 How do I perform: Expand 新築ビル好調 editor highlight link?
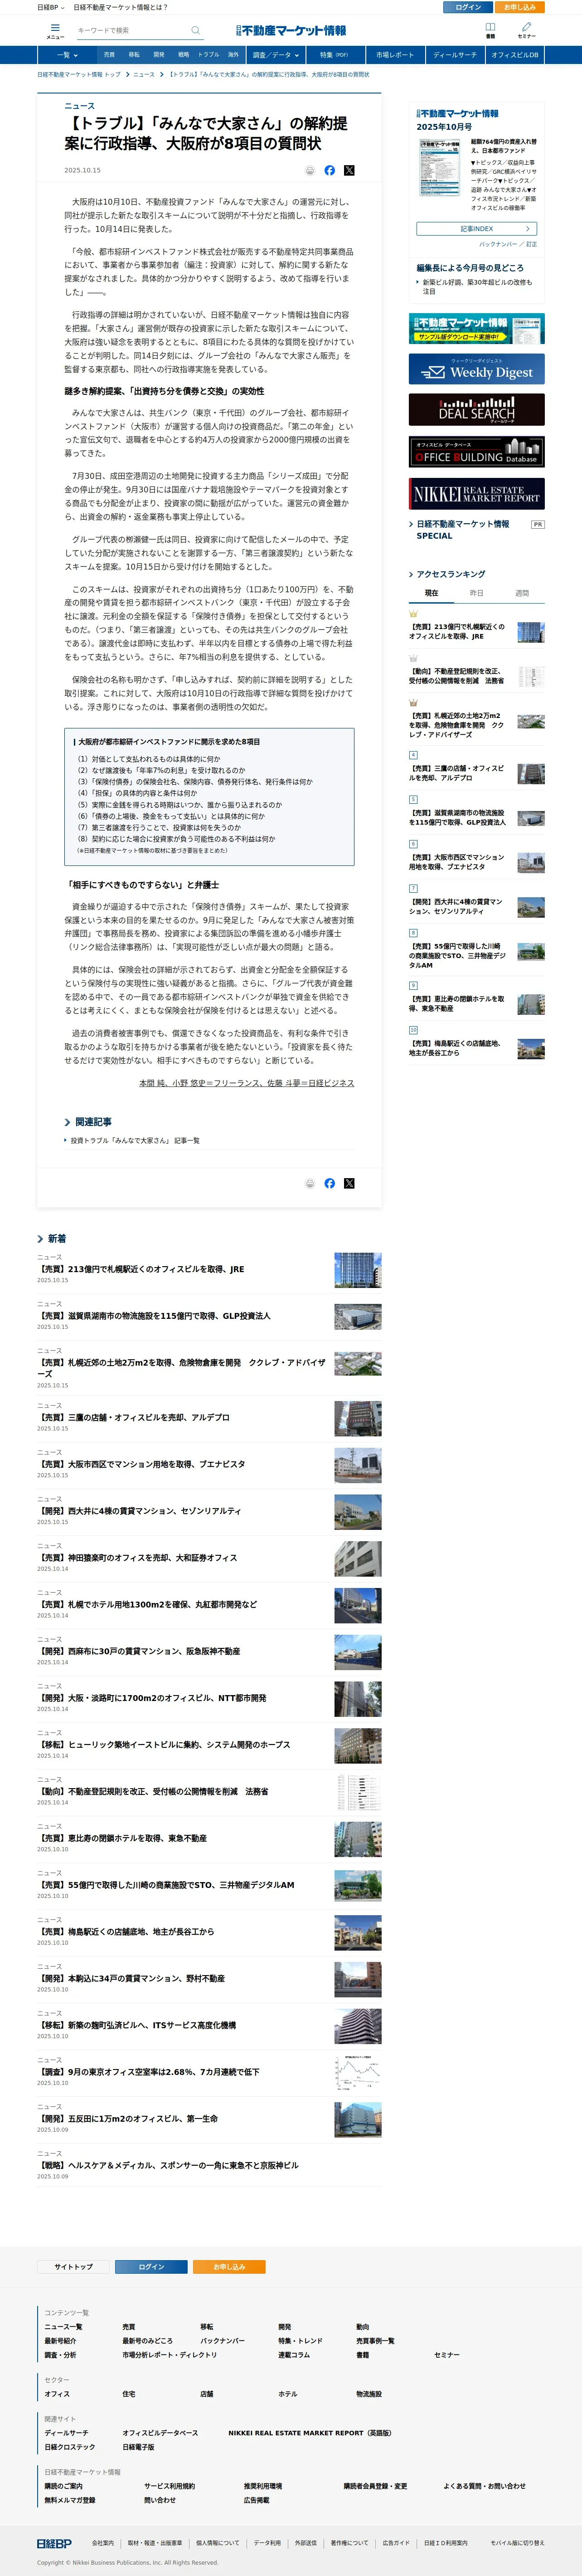(x=478, y=287)
